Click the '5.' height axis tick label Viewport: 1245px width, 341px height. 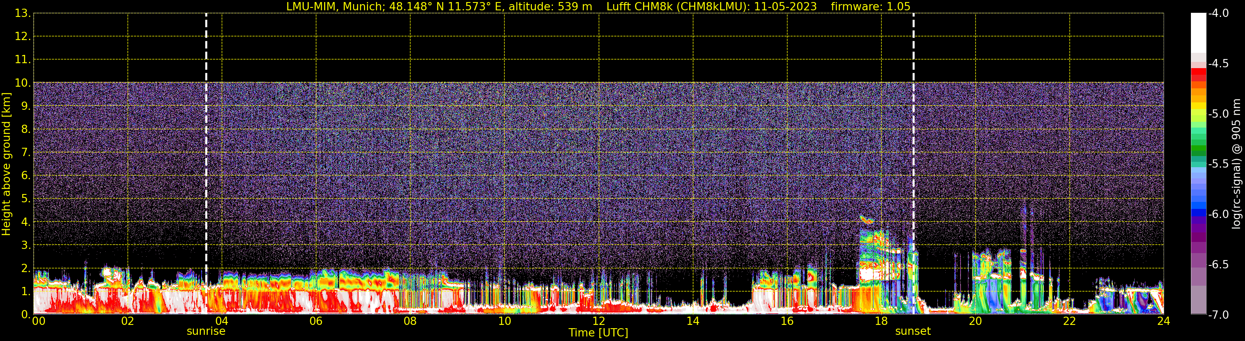pyautogui.click(x=25, y=199)
